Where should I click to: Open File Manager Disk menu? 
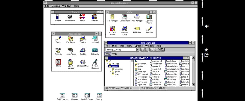coord(114,46)
